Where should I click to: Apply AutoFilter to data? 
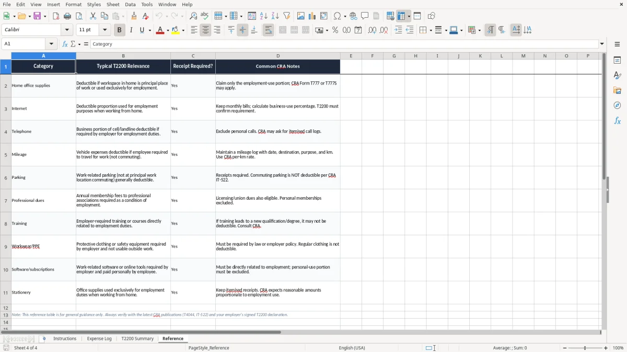pyautogui.click(x=286, y=16)
